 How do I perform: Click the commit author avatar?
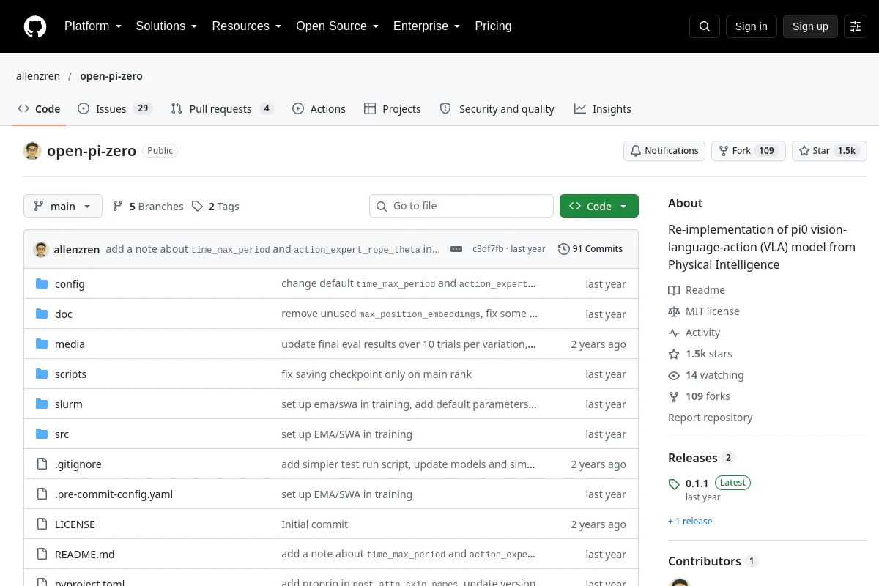click(41, 249)
